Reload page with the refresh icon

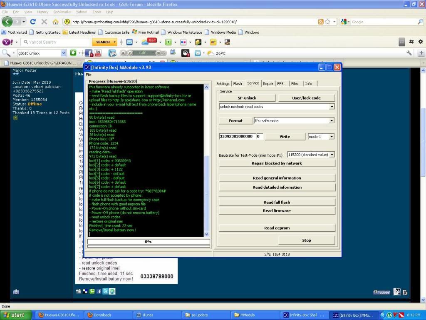(33, 22)
